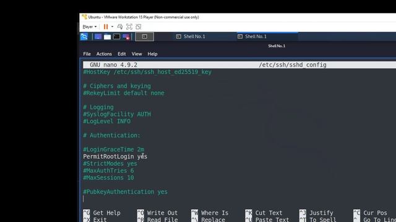Click the '# Logging' comment line
The width and height of the screenshot is (396, 222).
(98, 107)
